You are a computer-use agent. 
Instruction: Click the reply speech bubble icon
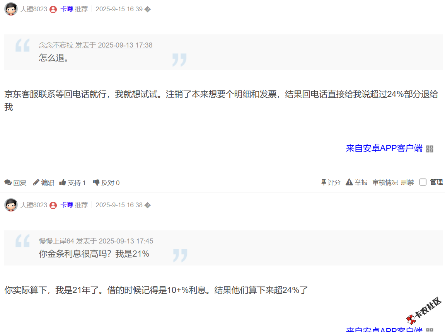point(8,182)
